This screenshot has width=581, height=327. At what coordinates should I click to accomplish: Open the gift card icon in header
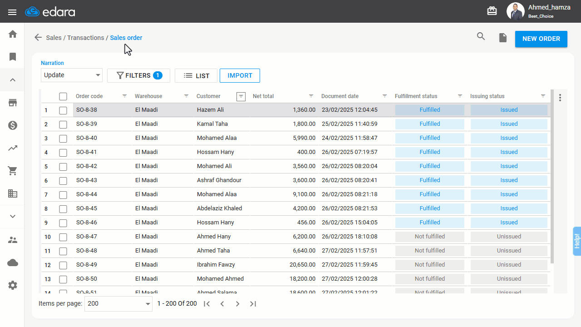tap(492, 11)
